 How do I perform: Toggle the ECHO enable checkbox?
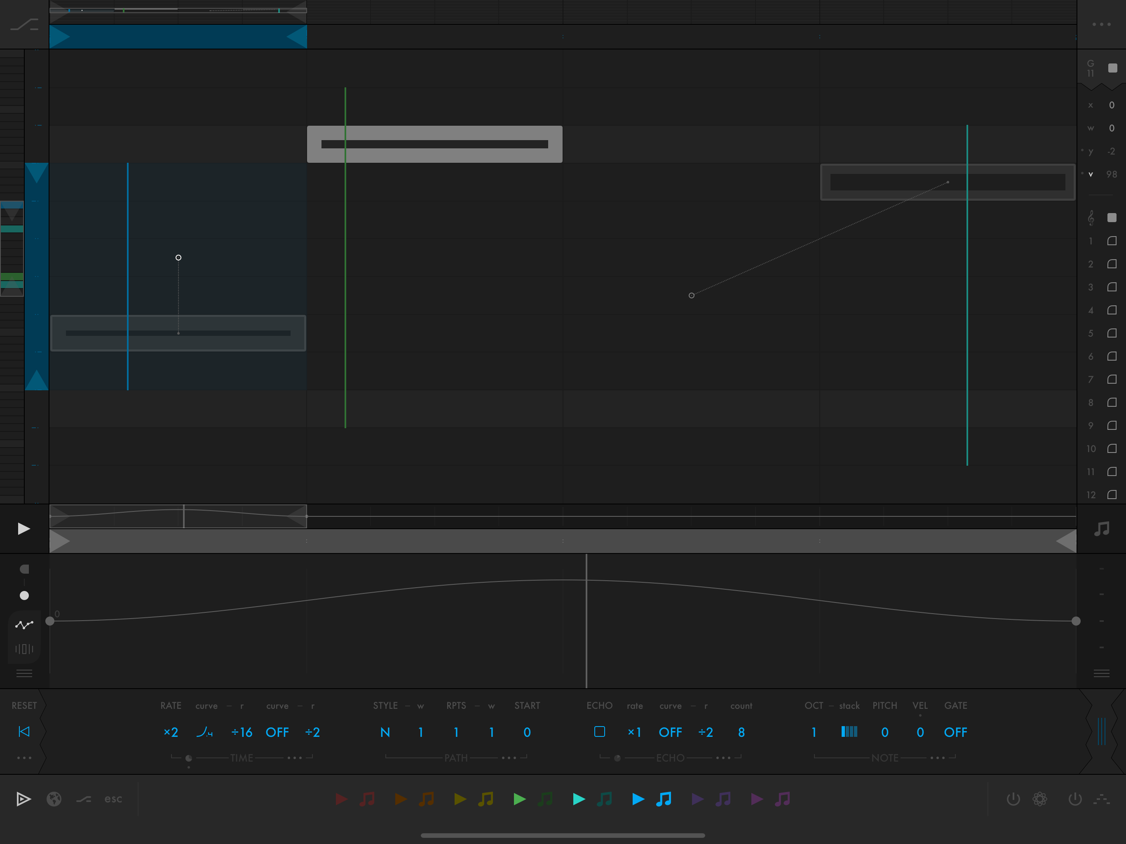point(599,731)
